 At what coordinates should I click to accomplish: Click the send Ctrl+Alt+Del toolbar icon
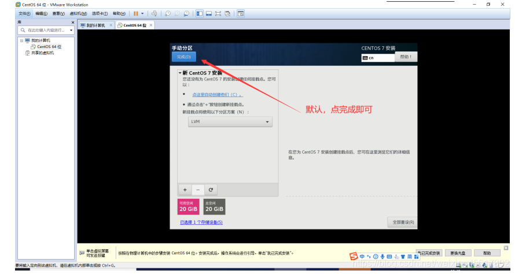point(154,13)
